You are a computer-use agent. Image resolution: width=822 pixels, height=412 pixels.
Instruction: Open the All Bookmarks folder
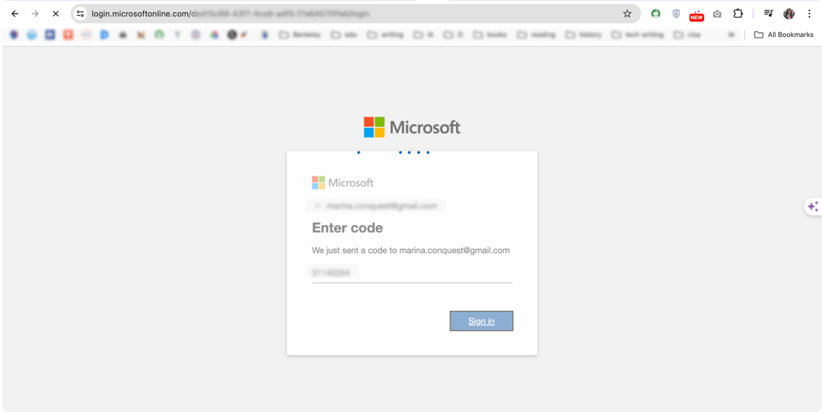tap(783, 35)
